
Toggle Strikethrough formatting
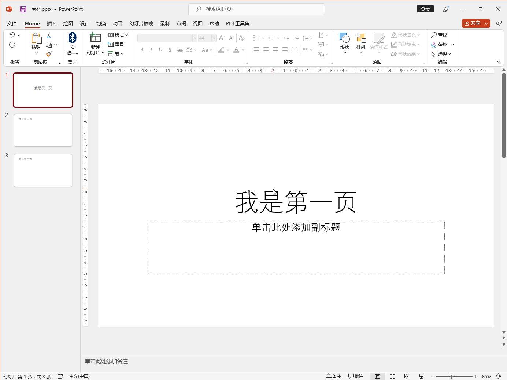tap(180, 49)
